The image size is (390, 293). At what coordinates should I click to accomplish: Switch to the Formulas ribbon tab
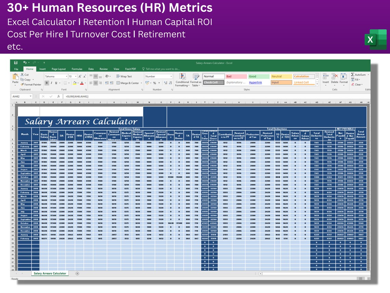coord(77,69)
